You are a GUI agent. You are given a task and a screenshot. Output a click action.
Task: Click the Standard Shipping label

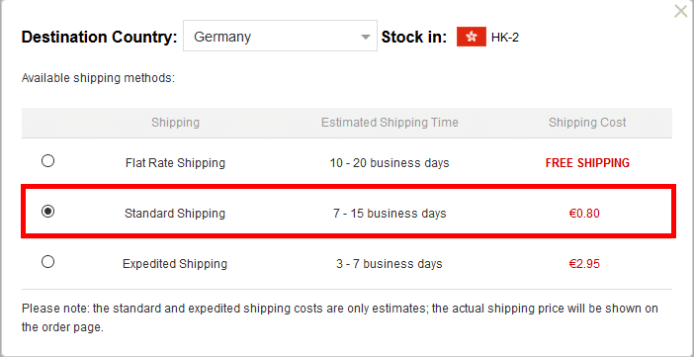[x=175, y=214]
